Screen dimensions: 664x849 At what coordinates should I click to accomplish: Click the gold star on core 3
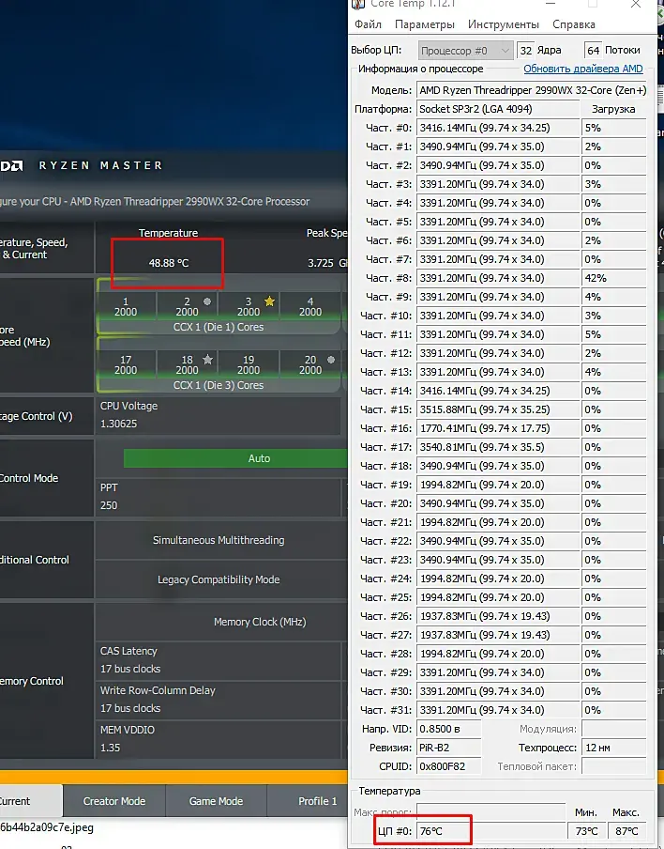(270, 301)
